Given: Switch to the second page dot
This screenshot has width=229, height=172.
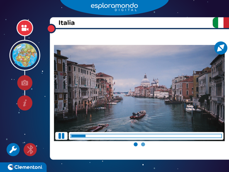Looking at the screenshot, I should pyautogui.click(x=143, y=144).
